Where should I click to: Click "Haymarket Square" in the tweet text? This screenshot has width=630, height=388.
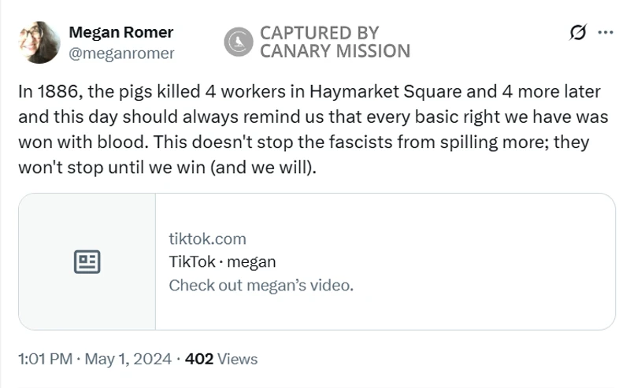coord(370,91)
